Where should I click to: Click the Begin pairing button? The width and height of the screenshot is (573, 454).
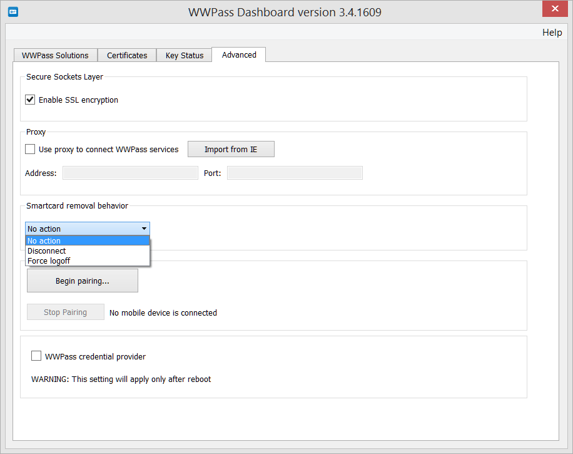82,280
